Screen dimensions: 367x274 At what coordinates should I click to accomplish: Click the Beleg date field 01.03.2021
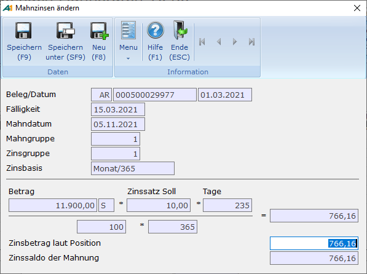pos(225,95)
